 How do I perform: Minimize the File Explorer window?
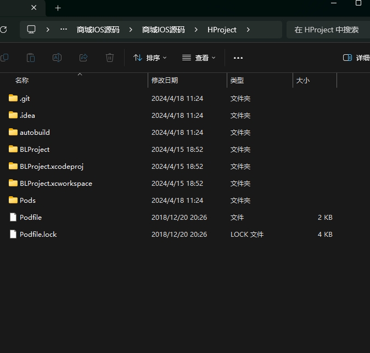334,3
